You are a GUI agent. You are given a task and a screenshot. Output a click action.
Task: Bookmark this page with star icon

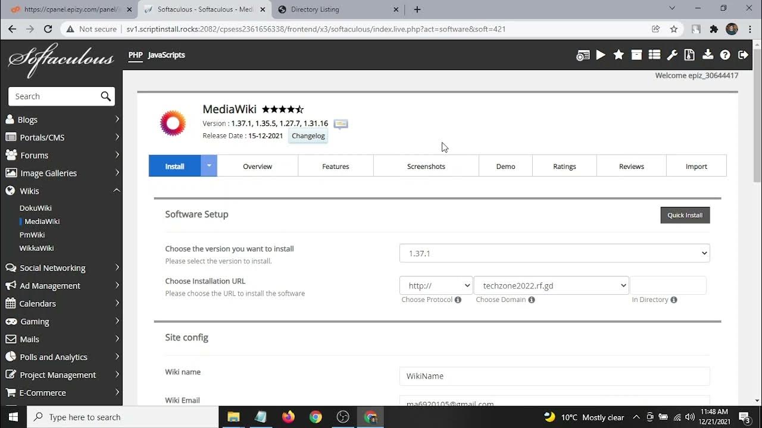point(674,29)
